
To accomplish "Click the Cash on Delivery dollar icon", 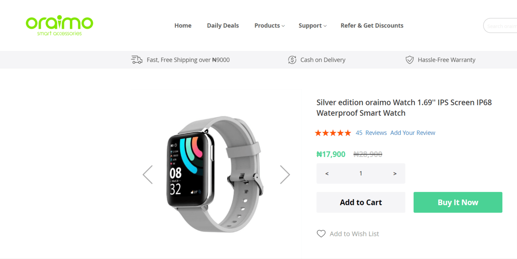I will pyautogui.click(x=292, y=60).
